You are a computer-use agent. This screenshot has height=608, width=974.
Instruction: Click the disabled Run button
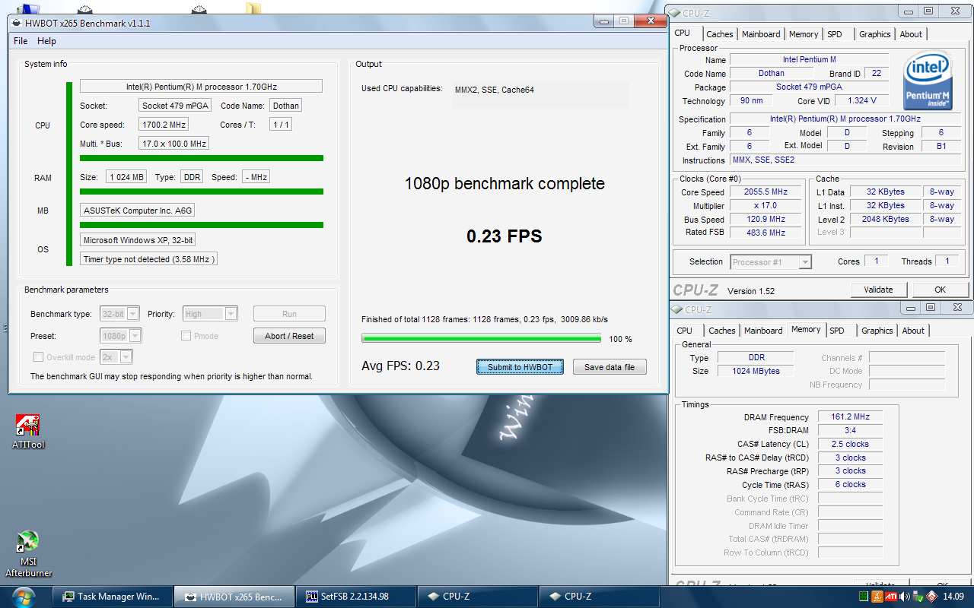tap(289, 314)
